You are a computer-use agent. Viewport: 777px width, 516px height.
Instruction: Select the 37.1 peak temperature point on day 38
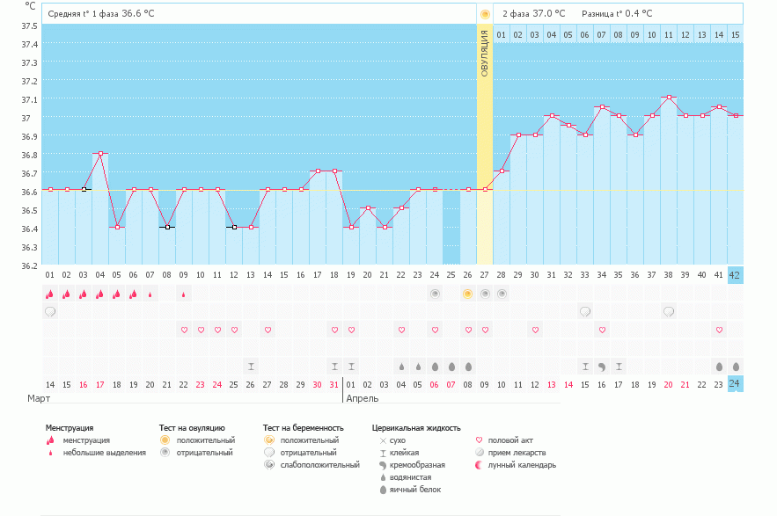pyautogui.click(x=669, y=98)
